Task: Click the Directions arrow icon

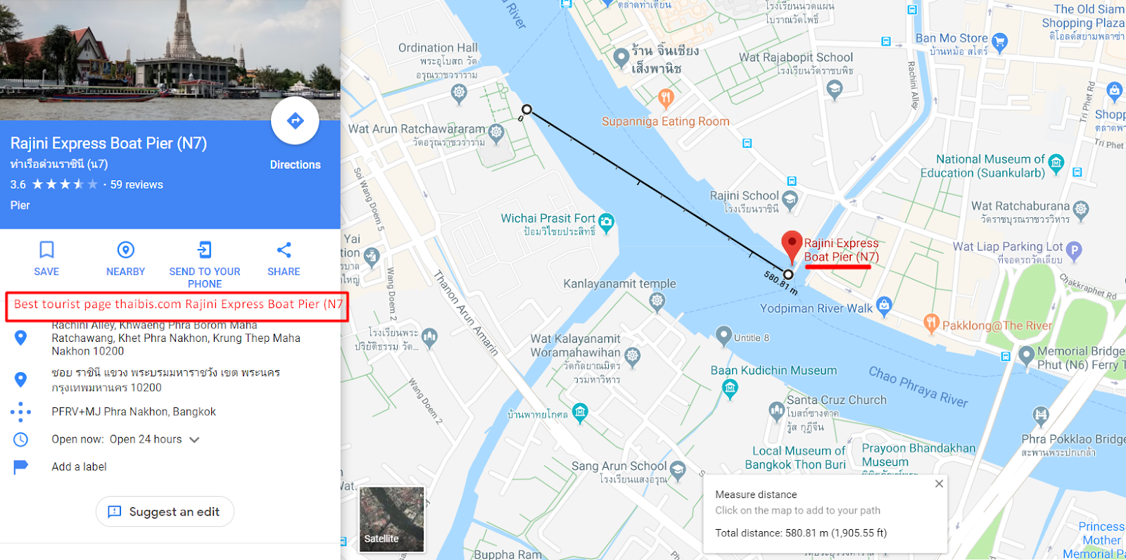Action: 296,121
